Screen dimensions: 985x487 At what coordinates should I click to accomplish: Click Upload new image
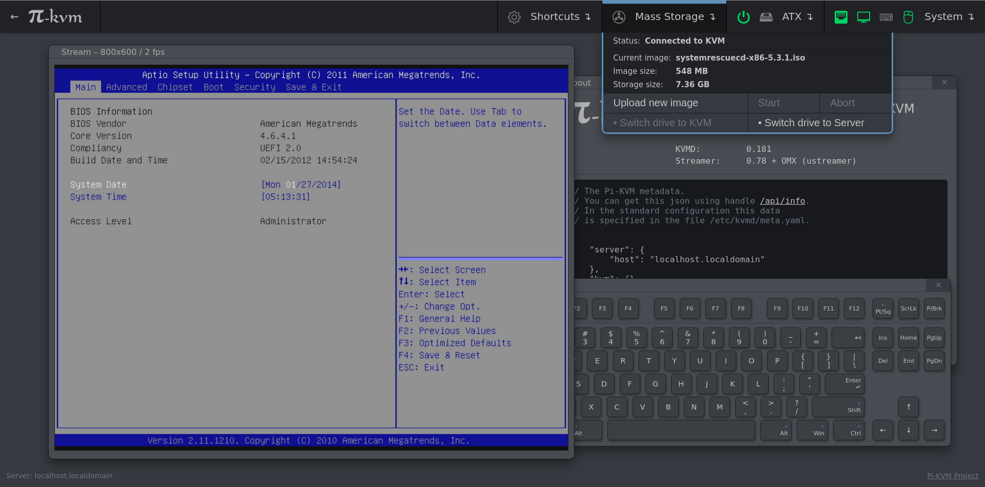(x=655, y=103)
